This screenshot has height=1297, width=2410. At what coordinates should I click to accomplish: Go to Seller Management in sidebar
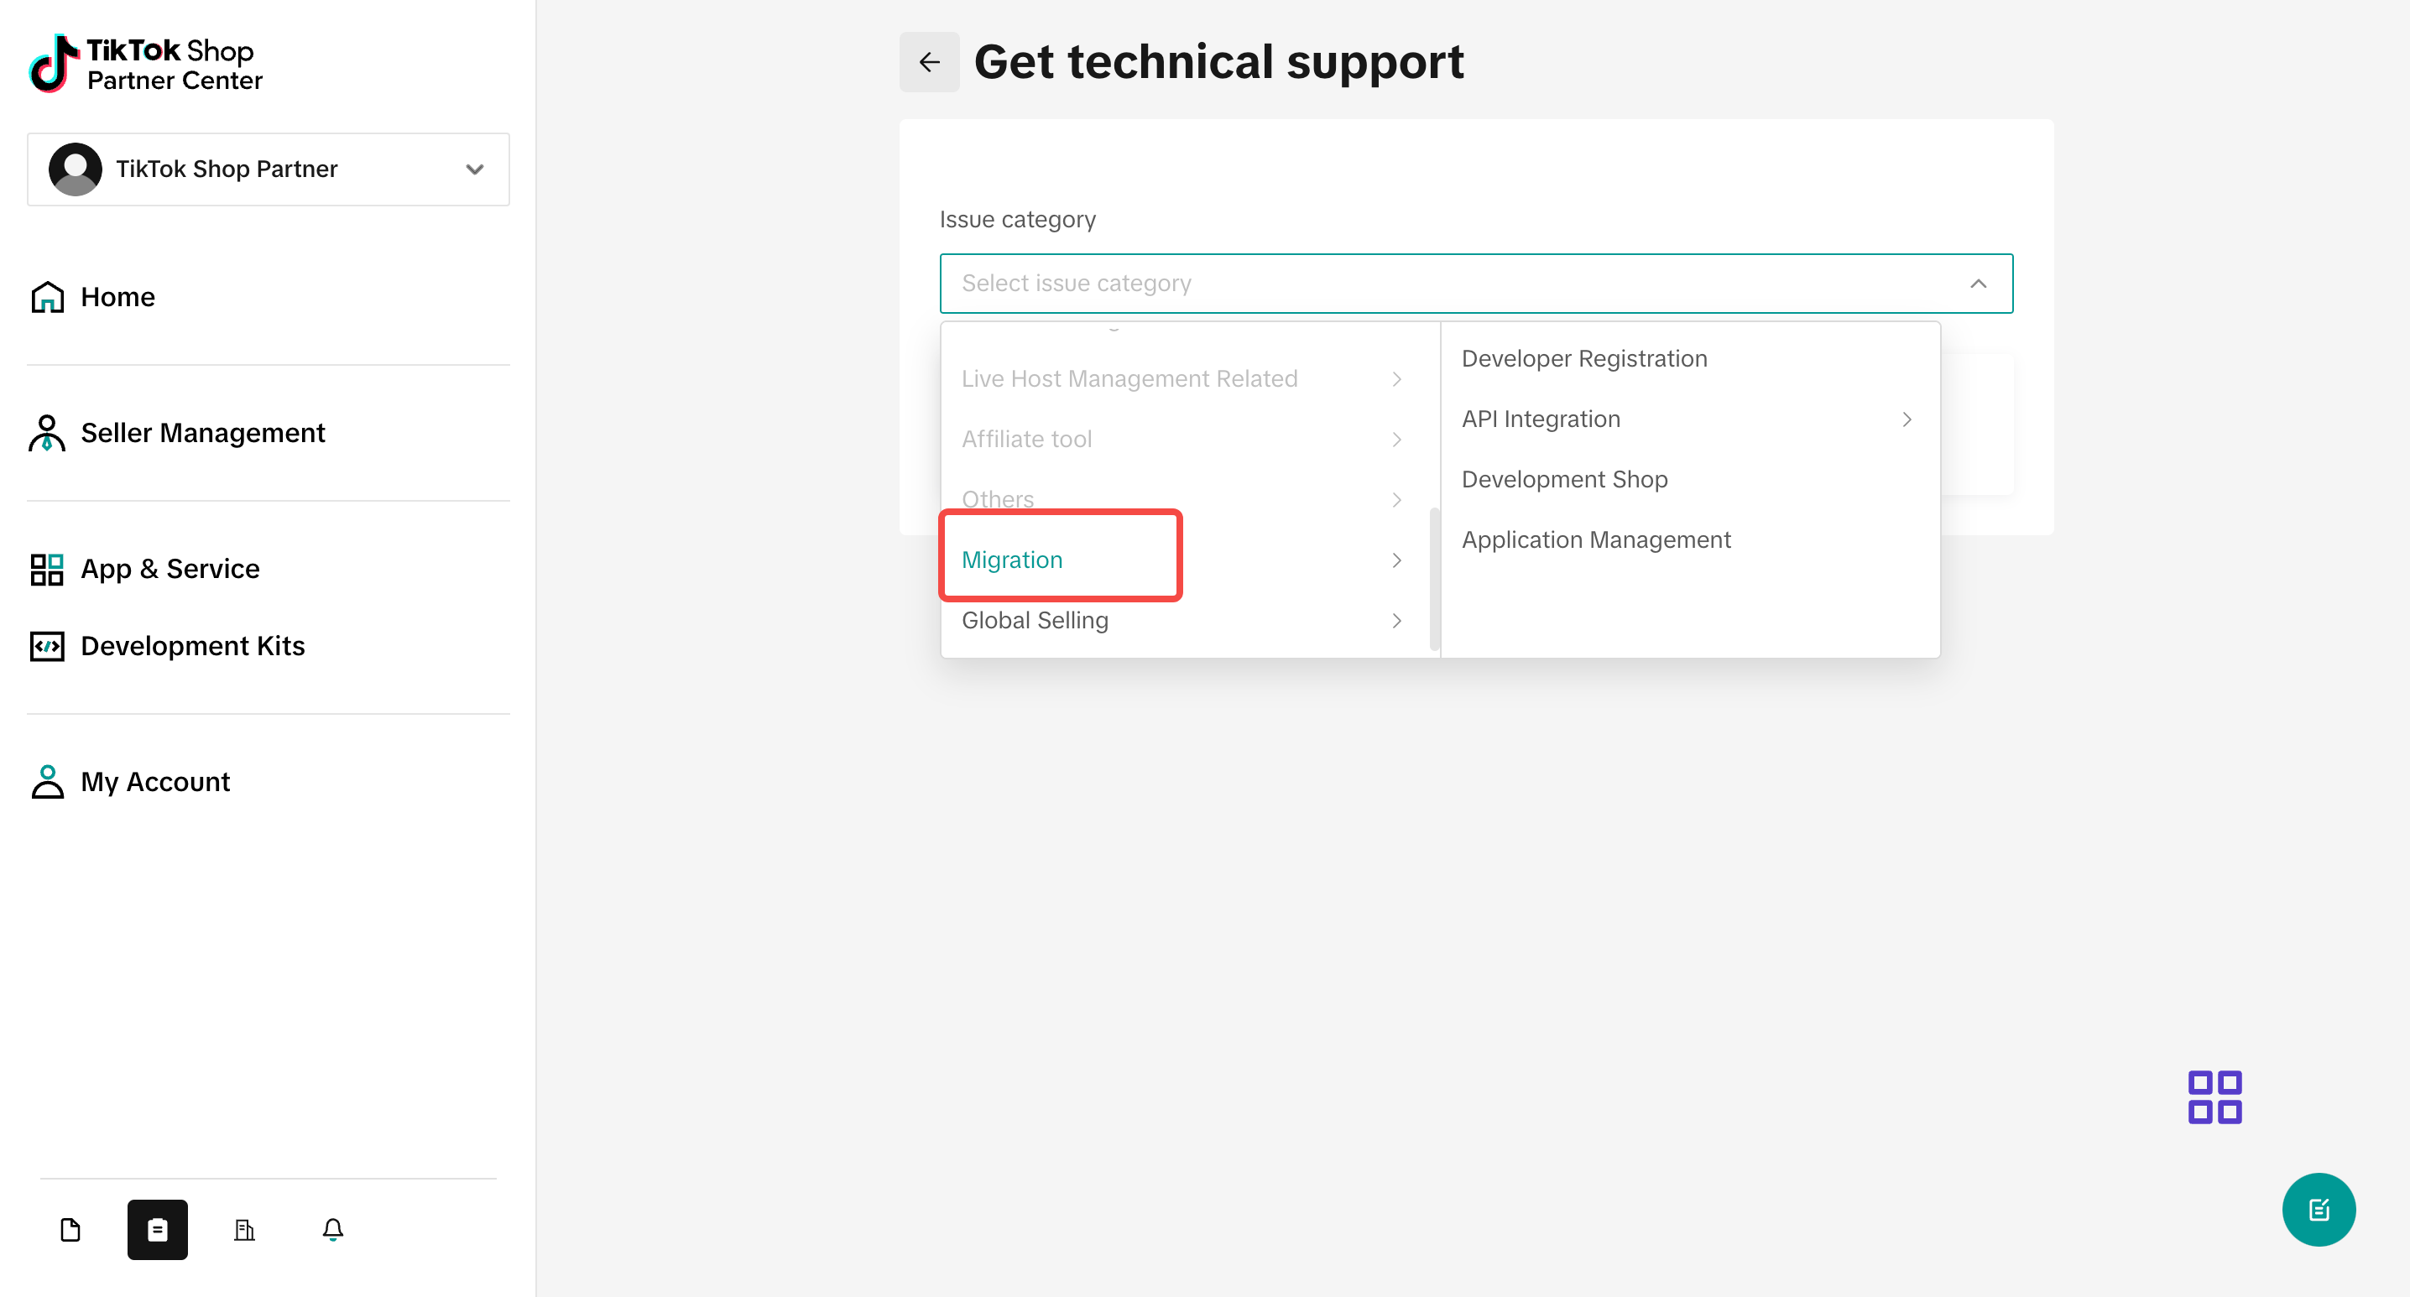(x=203, y=433)
